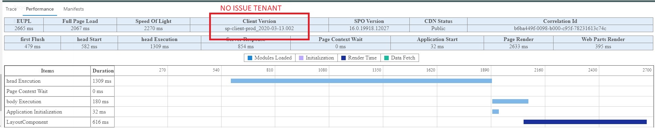Click the Application Start value 32 ms
Screen dimensions: 655x134
click(437, 46)
